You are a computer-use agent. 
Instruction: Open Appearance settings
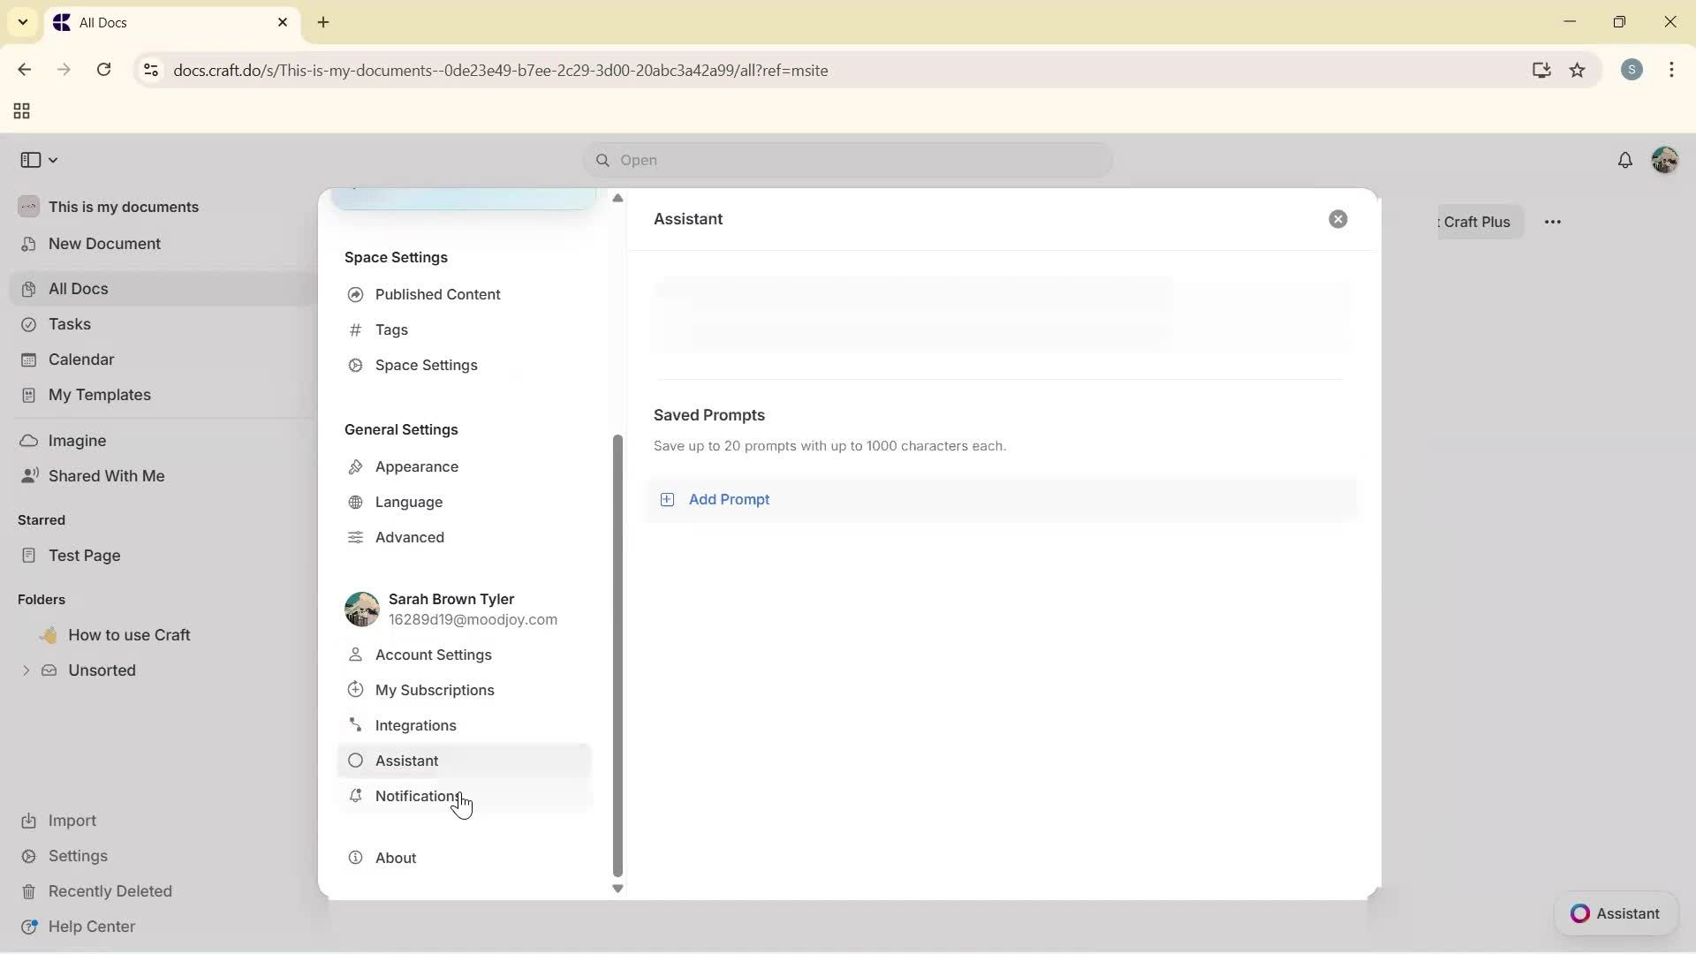pyautogui.click(x=415, y=466)
